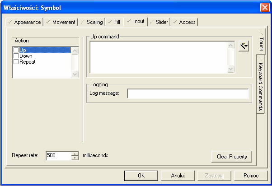This screenshot has height=186, width=272.
Task: Click the Pomoc button
Action: [251, 176]
